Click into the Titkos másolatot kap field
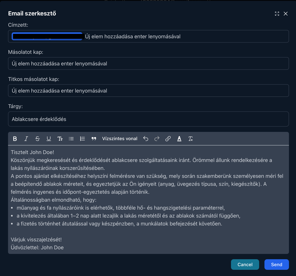The image size is (296, 276). [148, 91]
